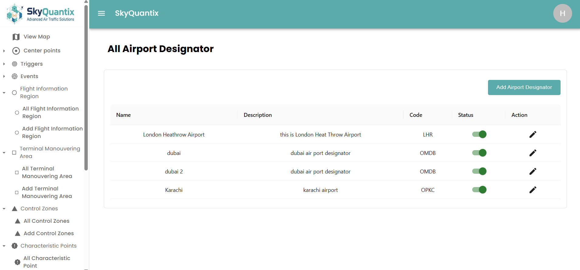Click the edit pencil for Karachi
This screenshot has height=270, width=580.
click(x=533, y=190)
